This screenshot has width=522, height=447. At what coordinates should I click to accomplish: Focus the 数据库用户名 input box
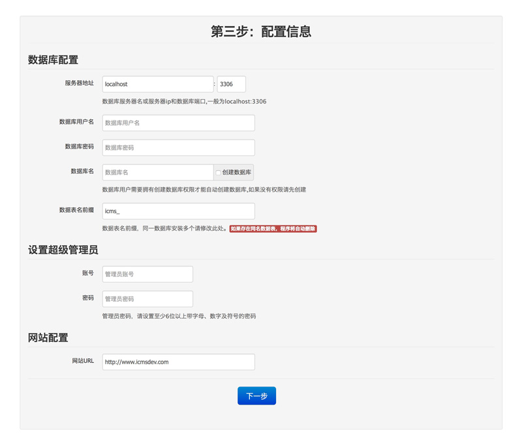point(178,123)
